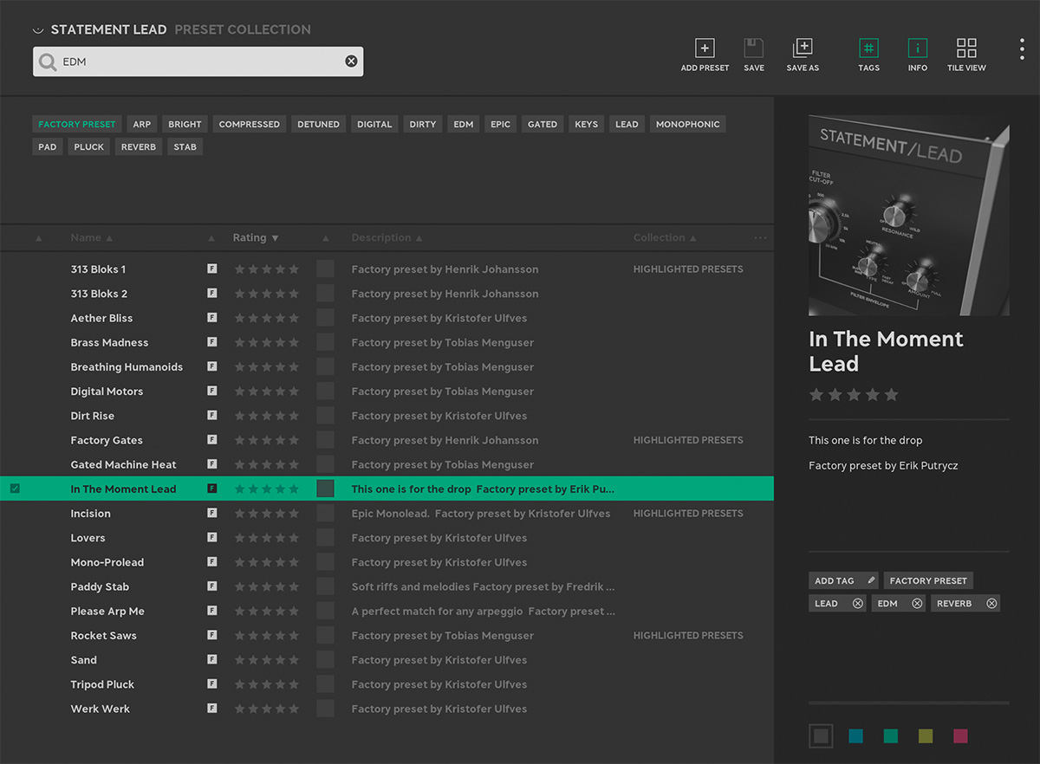The height and width of the screenshot is (764, 1040).
Task: Click the Save As icon
Action: click(802, 49)
